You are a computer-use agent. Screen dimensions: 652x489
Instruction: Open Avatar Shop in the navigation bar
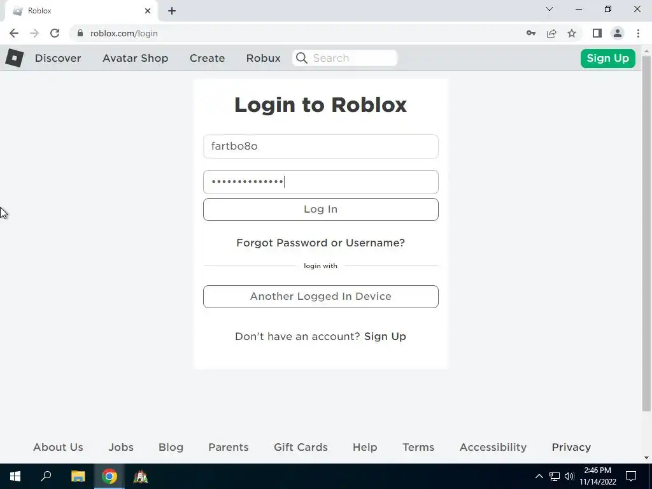point(135,58)
